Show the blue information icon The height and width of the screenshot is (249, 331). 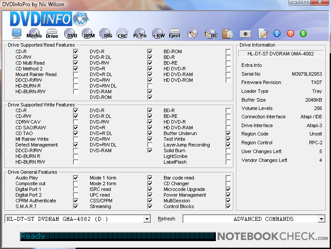coord(277,33)
